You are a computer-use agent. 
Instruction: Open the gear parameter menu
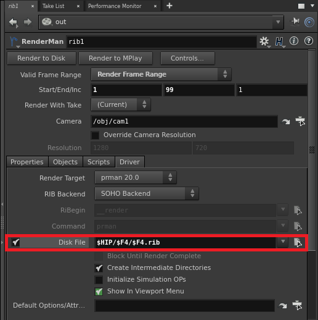[x=264, y=41]
